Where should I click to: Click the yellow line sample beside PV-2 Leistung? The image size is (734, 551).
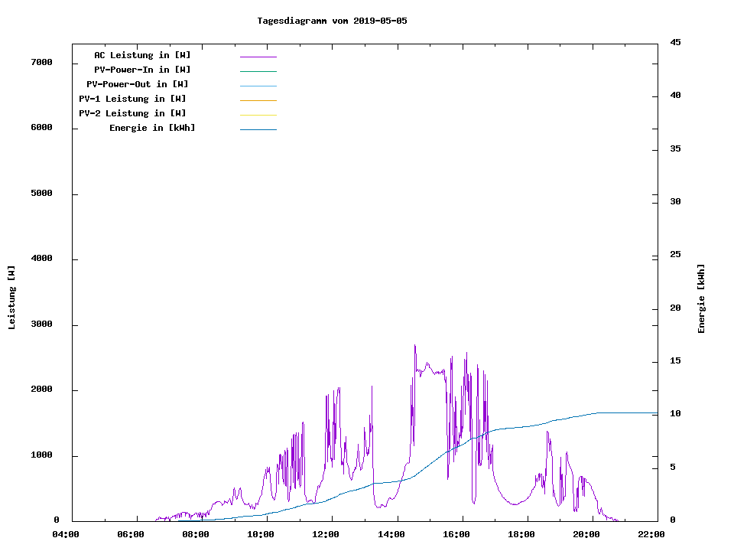258,115
